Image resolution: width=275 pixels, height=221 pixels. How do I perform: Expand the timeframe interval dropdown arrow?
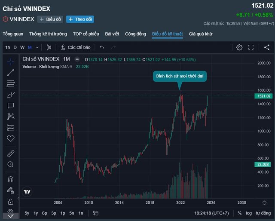click(x=37, y=47)
